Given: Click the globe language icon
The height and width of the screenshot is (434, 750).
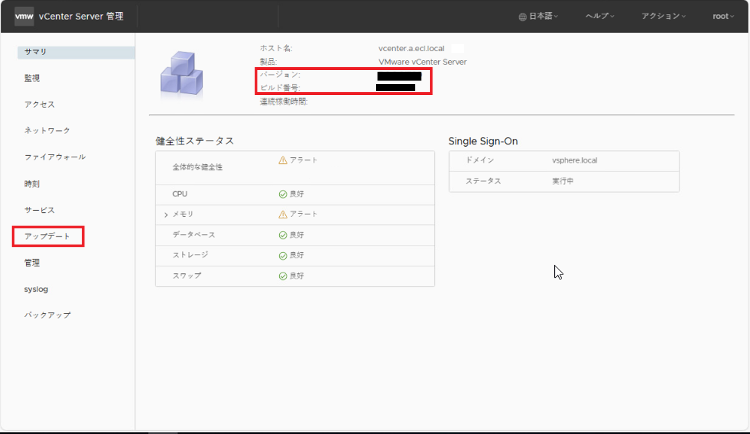Looking at the screenshot, I should 522,17.
